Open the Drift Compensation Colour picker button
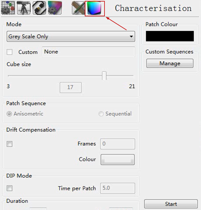The width and height of the screenshot is (201, 210). click(x=118, y=160)
